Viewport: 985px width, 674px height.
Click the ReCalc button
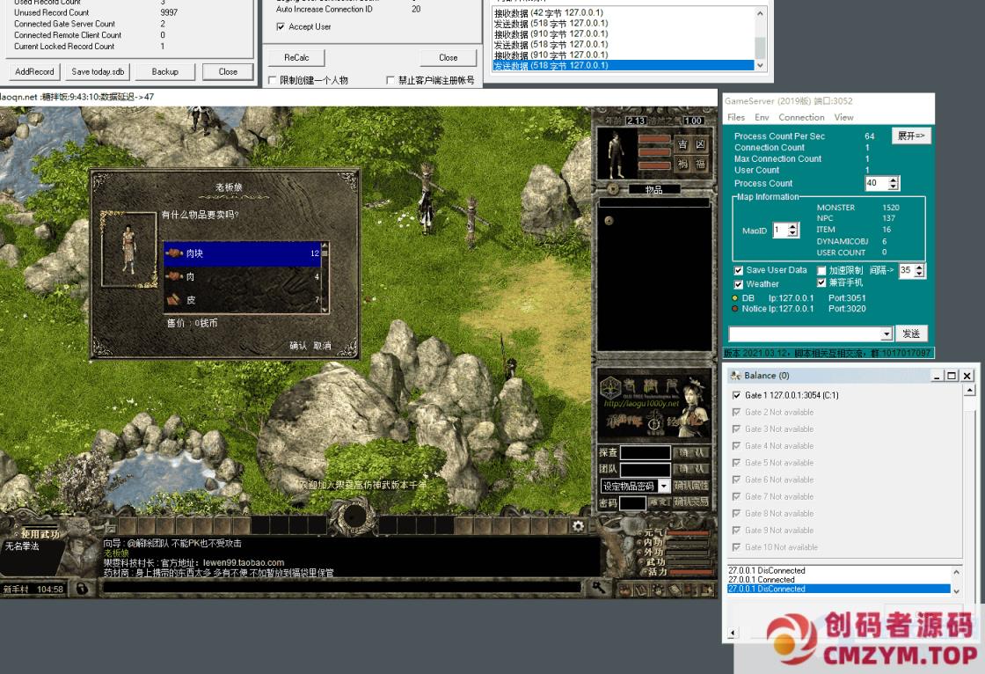coord(296,57)
